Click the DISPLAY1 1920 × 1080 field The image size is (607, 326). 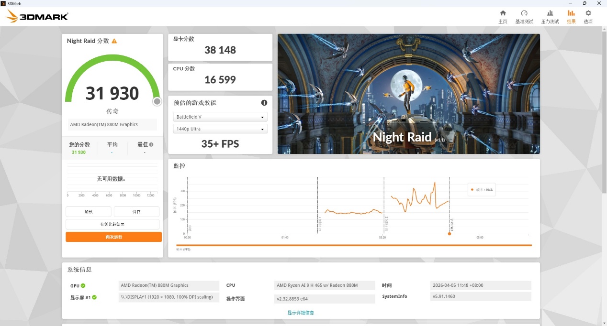(x=169, y=297)
